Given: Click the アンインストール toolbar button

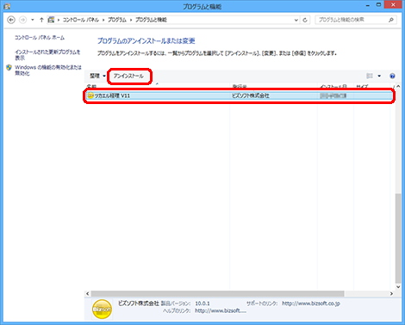Looking at the screenshot, I should [128, 76].
